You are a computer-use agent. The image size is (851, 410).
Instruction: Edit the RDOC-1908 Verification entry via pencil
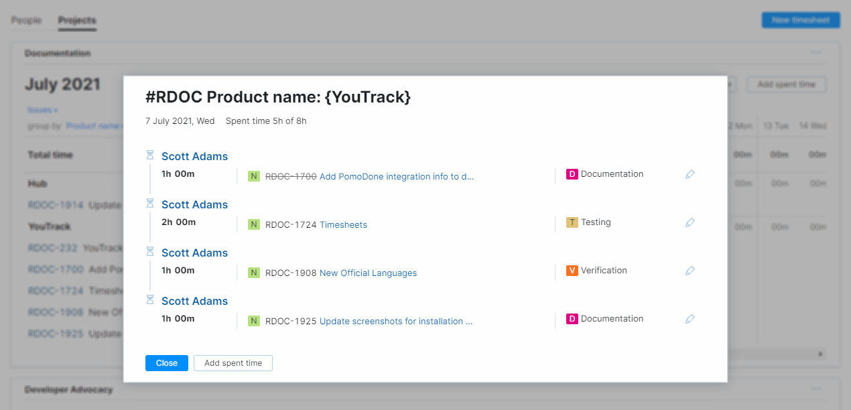[690, 271]
